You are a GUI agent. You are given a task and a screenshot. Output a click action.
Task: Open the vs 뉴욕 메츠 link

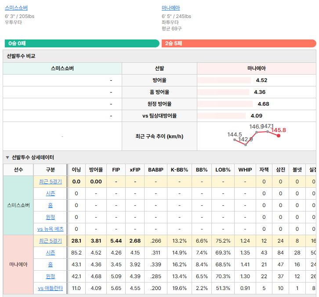point(50,229)
